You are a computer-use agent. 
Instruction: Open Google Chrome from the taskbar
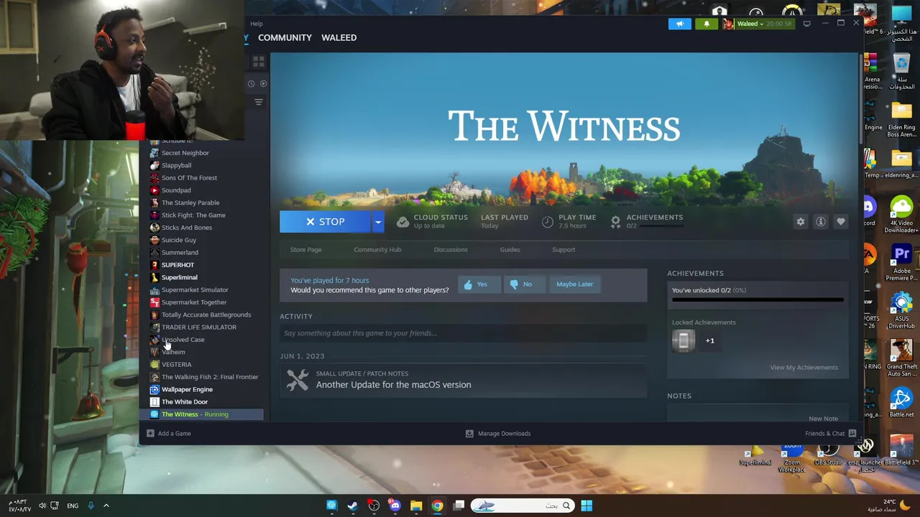pyautogui.click(x=437, y=506)
